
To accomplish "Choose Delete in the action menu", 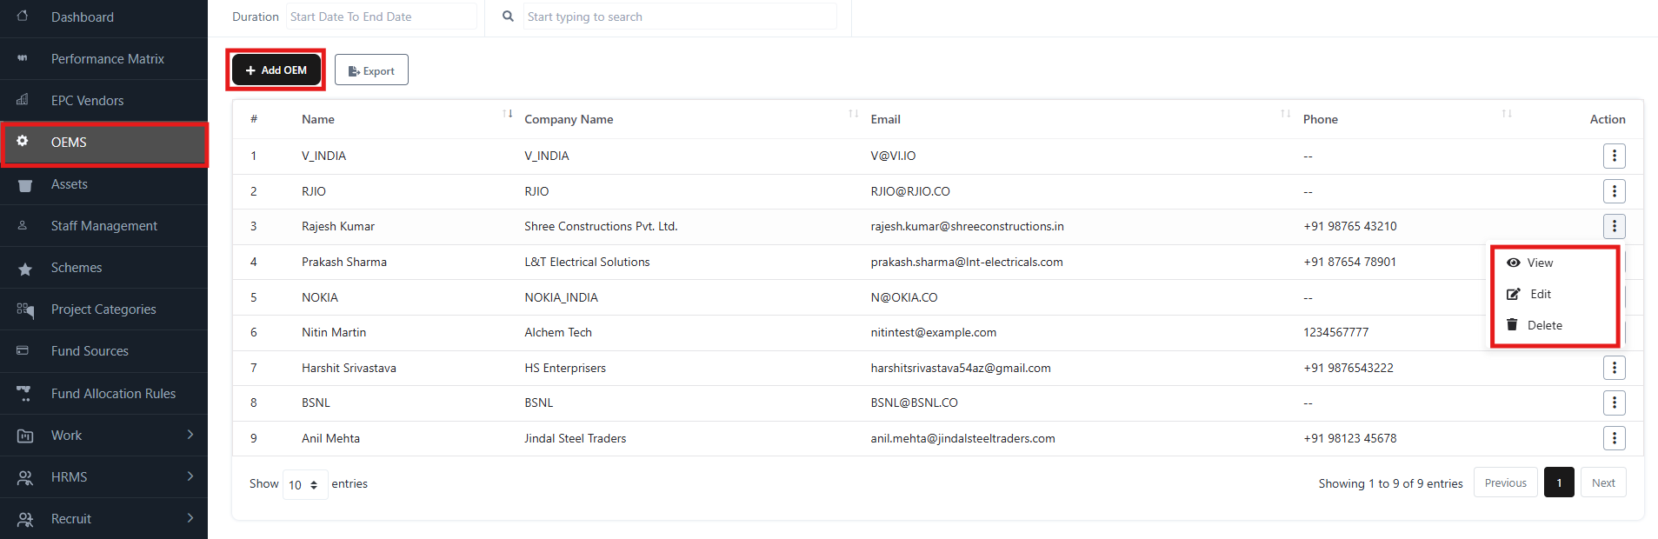I will [1544, 325].
